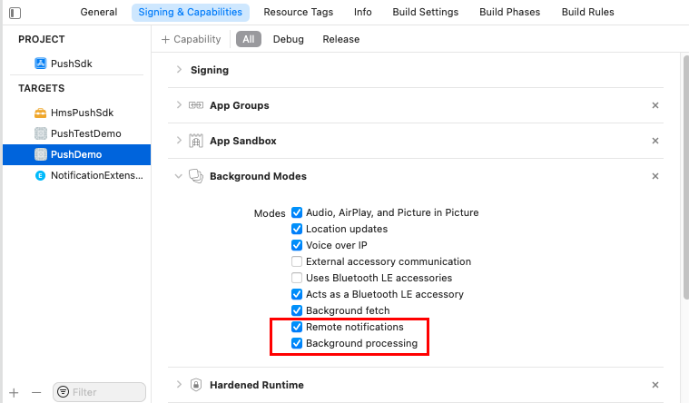The width and height of the screenshot is (689, 403).
Task: Click the PushDemo target icon
Action: (41, 154)
